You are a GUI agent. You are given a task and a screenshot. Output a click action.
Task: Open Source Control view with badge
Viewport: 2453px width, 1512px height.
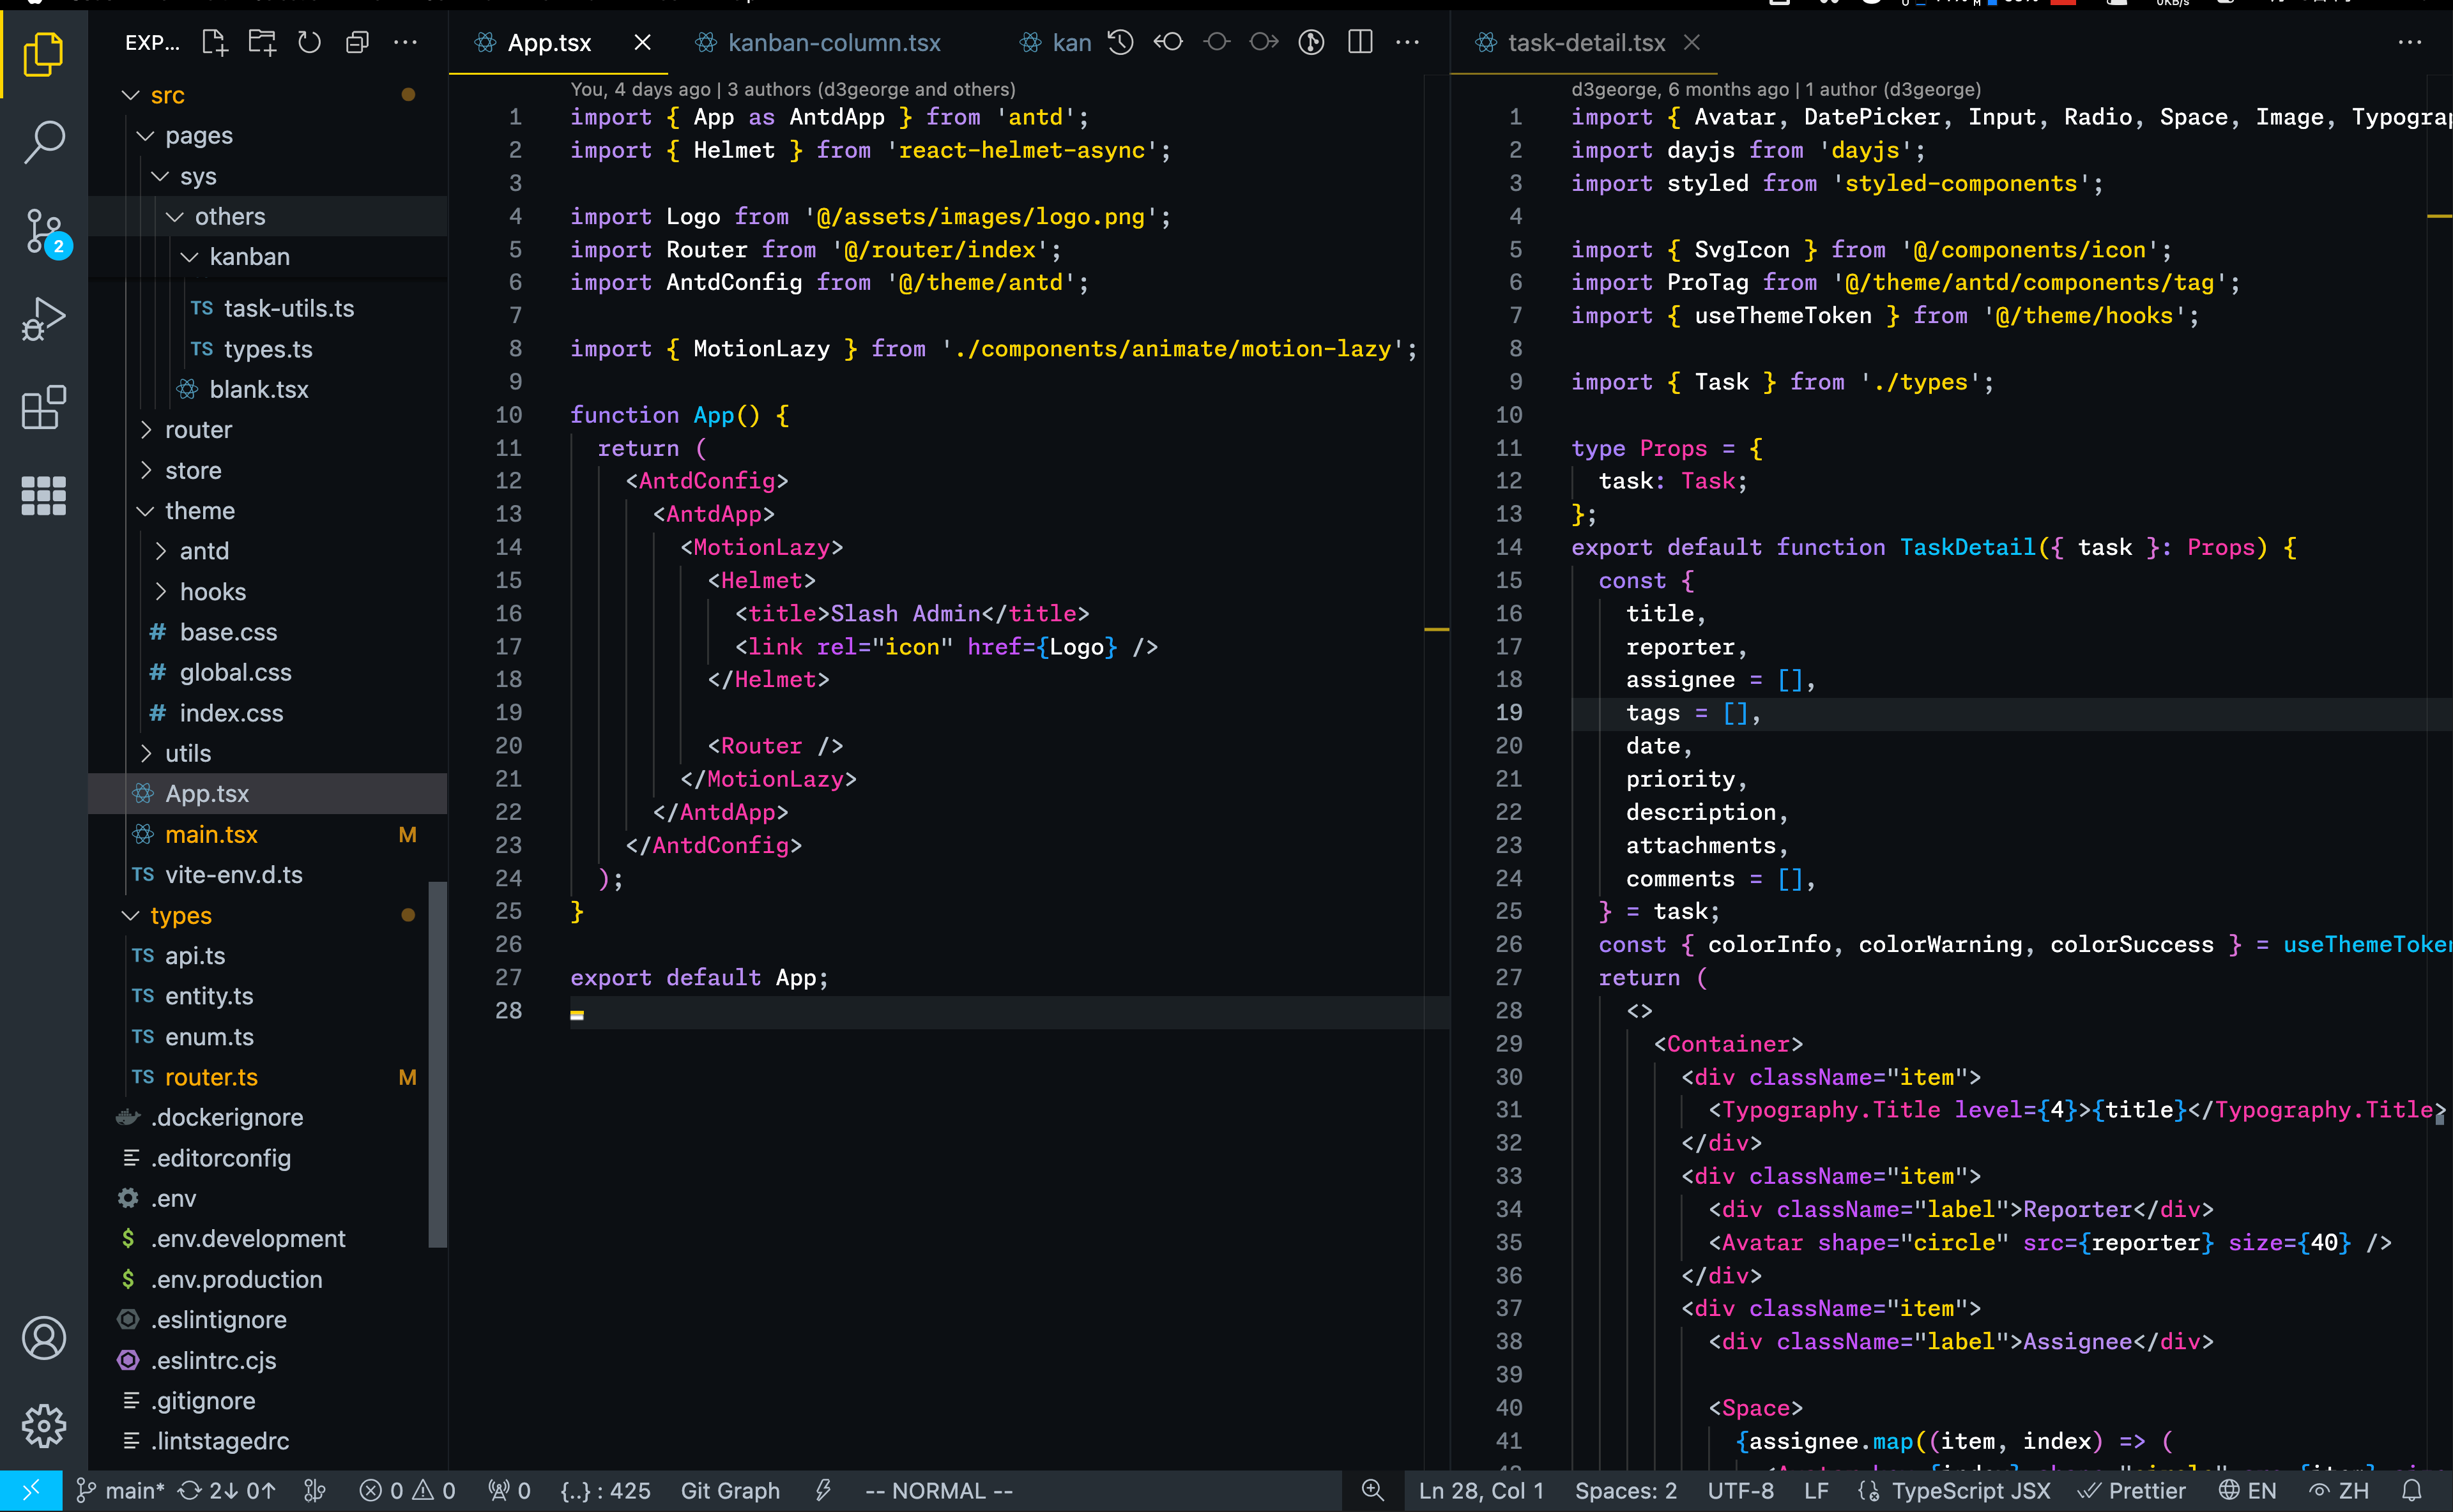[x=44, y=231]
